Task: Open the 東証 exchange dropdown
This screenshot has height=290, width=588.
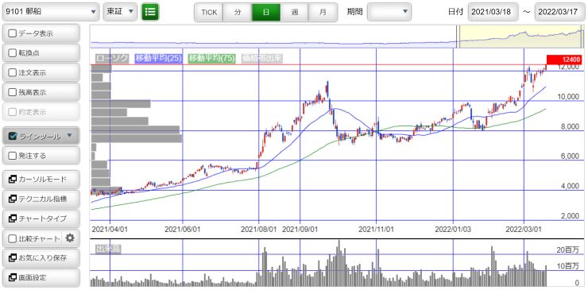Action: click(x=120, y=12)
